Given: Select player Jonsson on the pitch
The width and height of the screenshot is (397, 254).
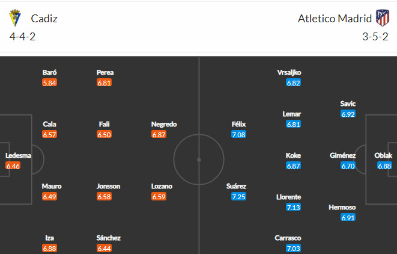Looking at the screenshot, I should pos(108,187).
